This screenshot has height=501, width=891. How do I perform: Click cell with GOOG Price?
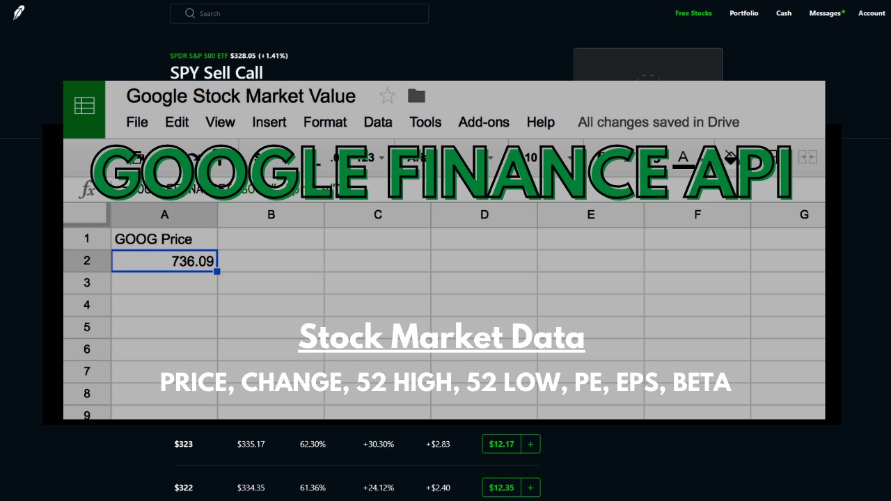click(x=164, y=239)
